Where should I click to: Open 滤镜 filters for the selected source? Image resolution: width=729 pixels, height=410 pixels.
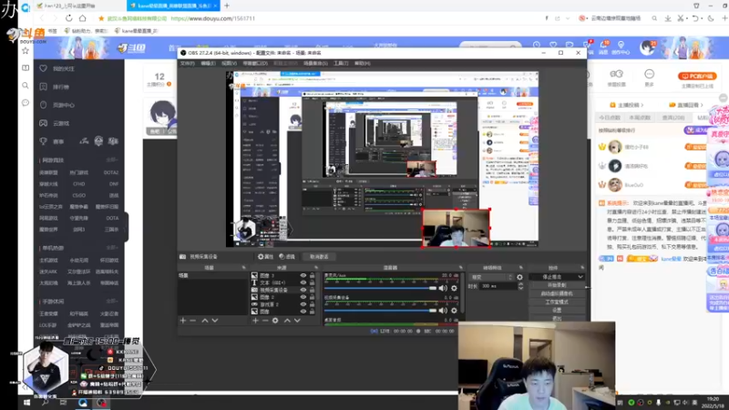pyautogui.click(x=287, y=257)
